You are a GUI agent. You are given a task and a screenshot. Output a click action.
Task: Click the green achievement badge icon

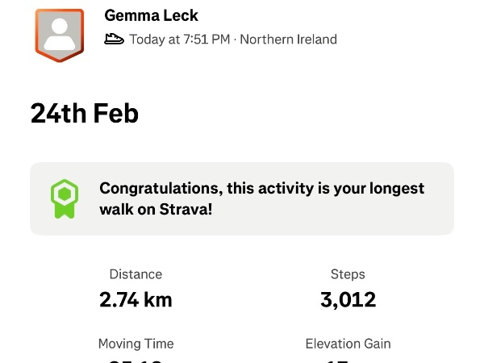coord(64,198)
